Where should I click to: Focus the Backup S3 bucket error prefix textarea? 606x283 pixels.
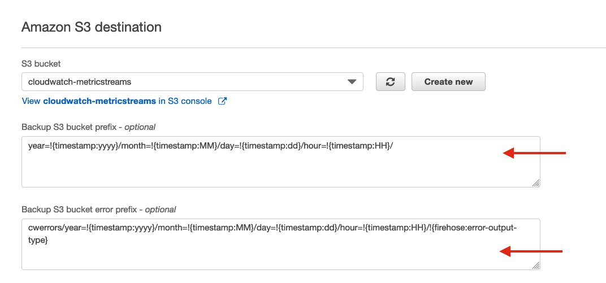[280, 245]
